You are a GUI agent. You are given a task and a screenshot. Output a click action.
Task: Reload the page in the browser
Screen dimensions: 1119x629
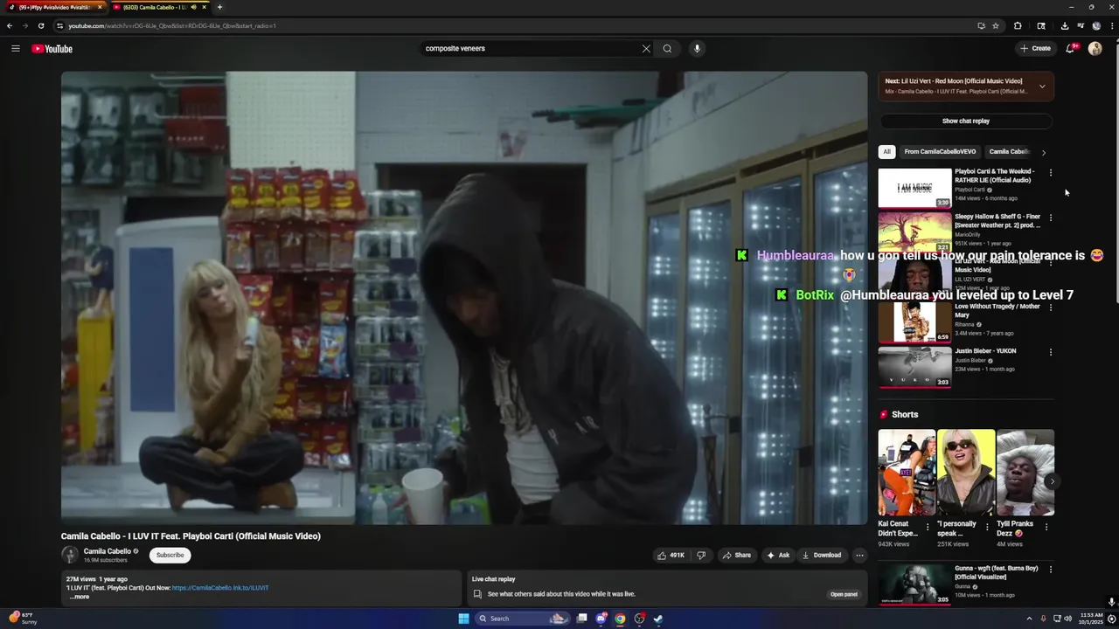point(40,25)
